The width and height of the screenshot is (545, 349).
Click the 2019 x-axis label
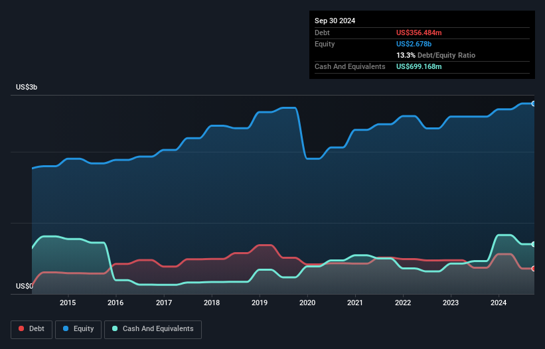260,303
